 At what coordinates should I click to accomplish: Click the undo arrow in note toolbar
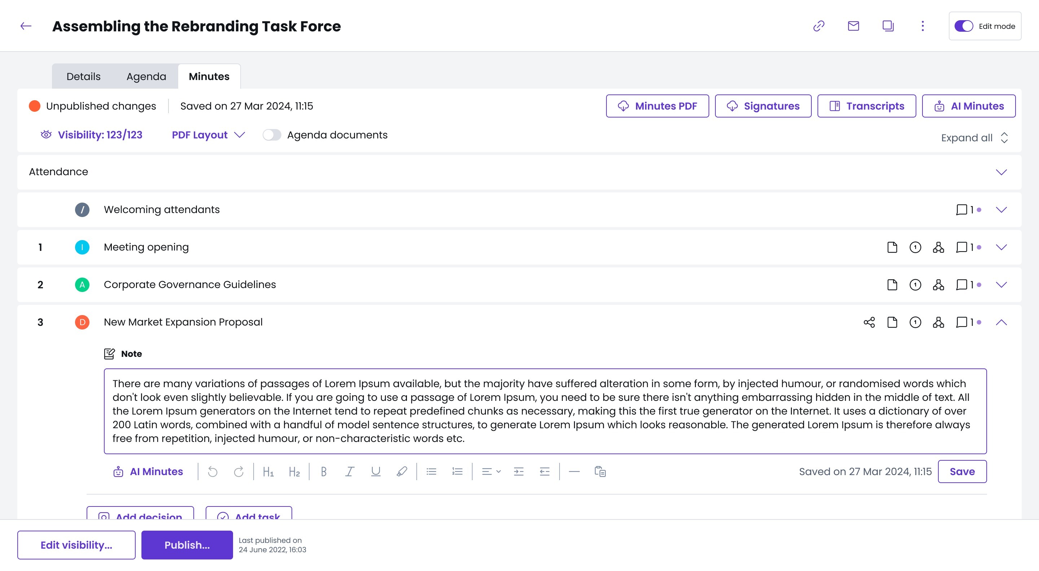212,472
